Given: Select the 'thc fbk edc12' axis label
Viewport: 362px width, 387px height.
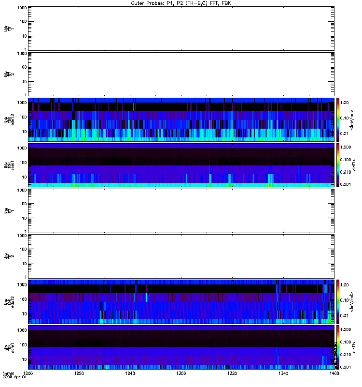Looking at the screenshot, I should click(x=9, y=301).
